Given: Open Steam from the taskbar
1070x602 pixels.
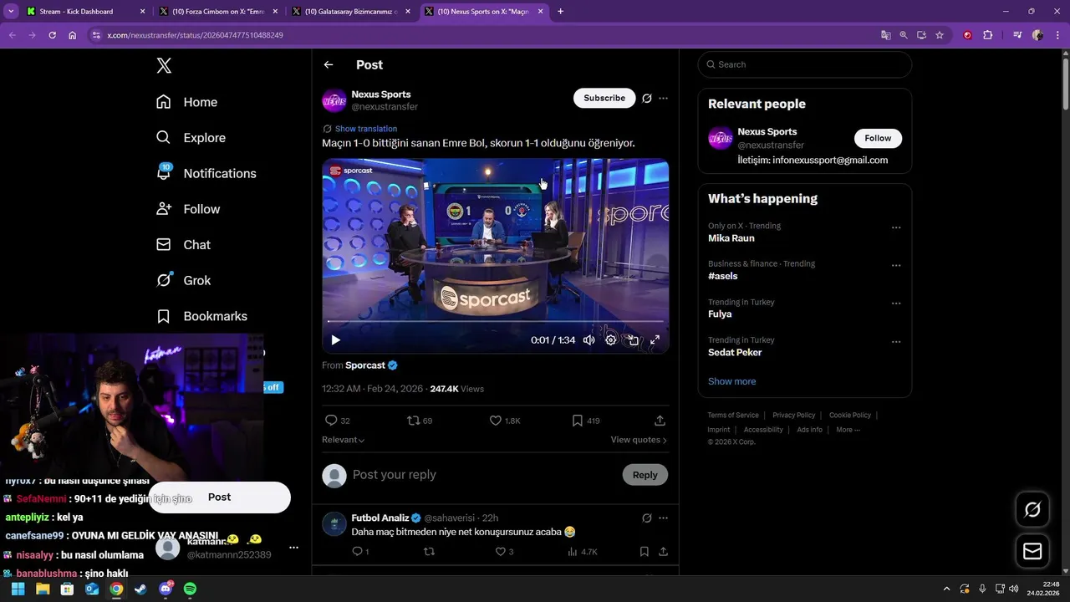Looking at the screenshot, I should click(140, 589).
